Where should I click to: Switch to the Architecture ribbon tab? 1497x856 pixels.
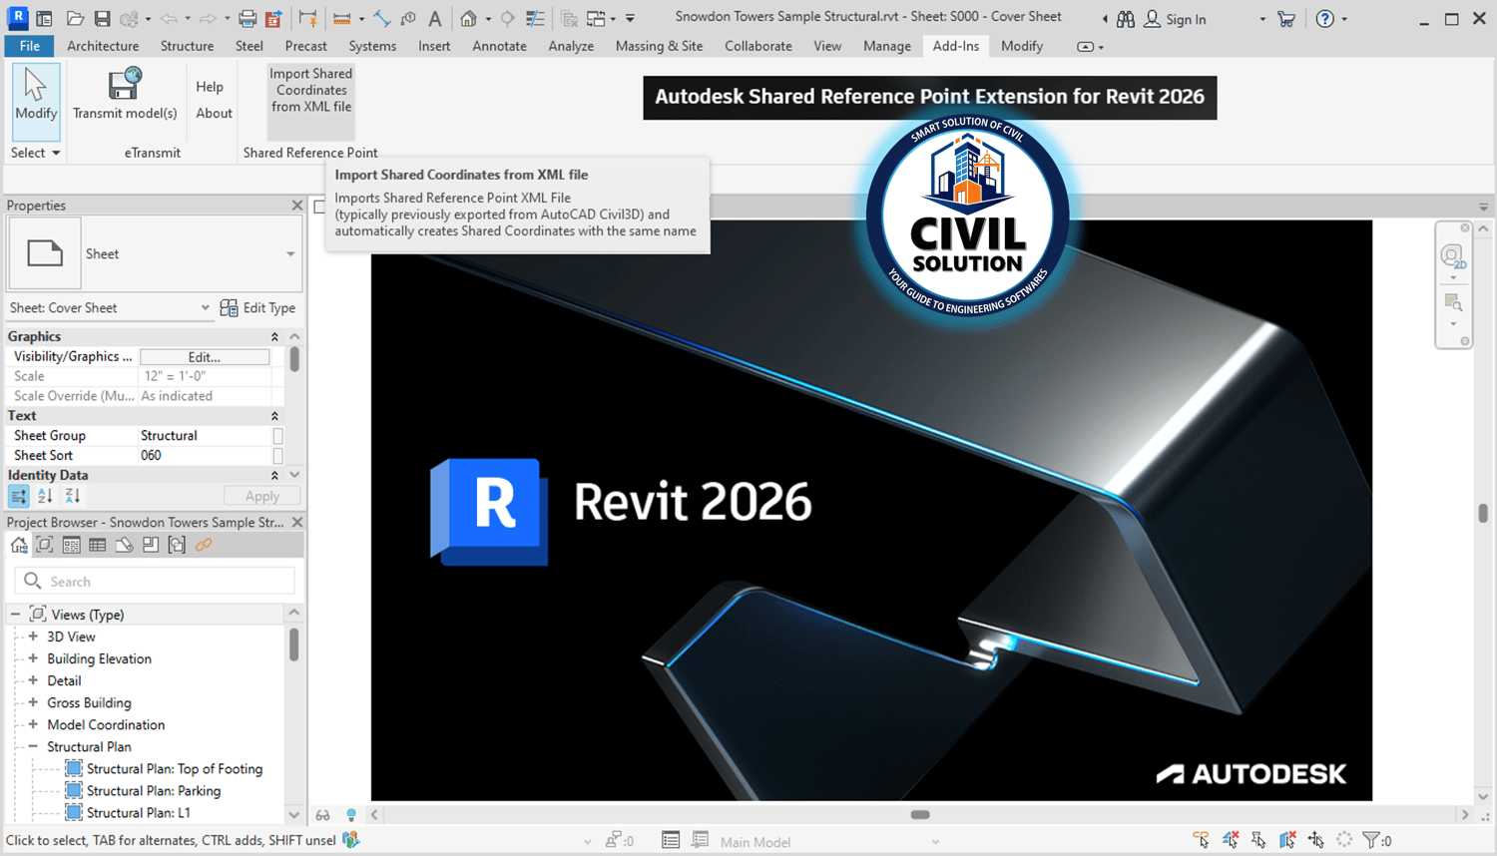pos(103,46)
